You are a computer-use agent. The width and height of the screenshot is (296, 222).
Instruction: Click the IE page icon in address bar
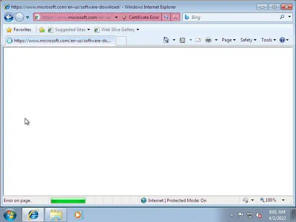click(x=37, y=17)
